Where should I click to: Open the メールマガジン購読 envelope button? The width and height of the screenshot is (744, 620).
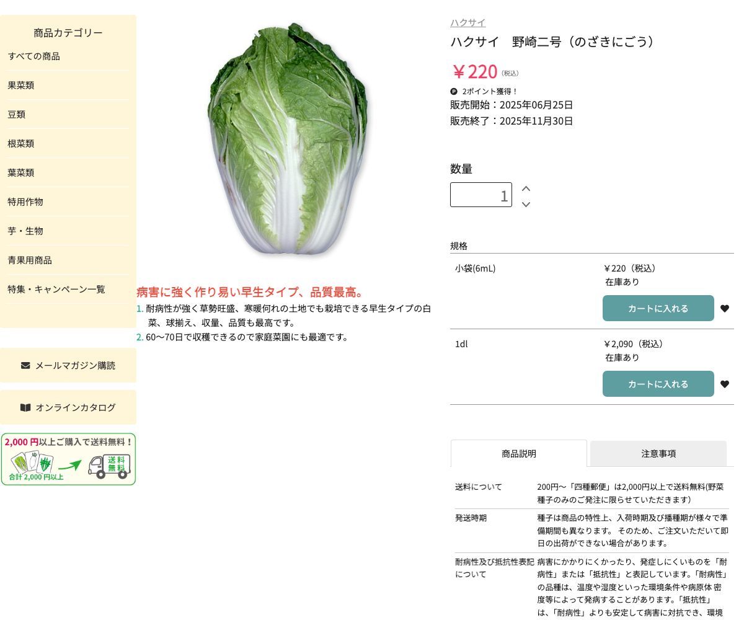pyautogui.click(x=68, y=366)
